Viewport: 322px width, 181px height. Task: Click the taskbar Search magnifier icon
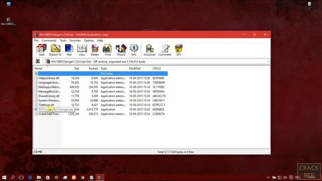coord(13,177)
